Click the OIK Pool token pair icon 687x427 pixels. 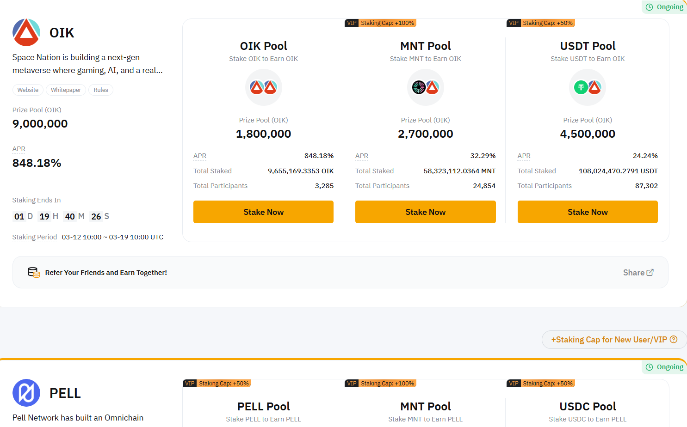tap(264, 87)
